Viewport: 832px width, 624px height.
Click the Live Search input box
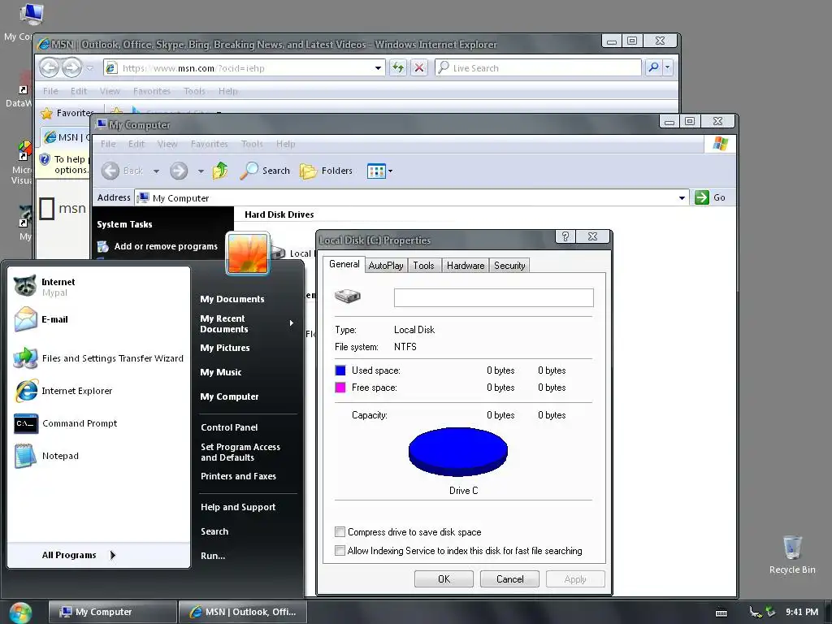coord(538,67)
